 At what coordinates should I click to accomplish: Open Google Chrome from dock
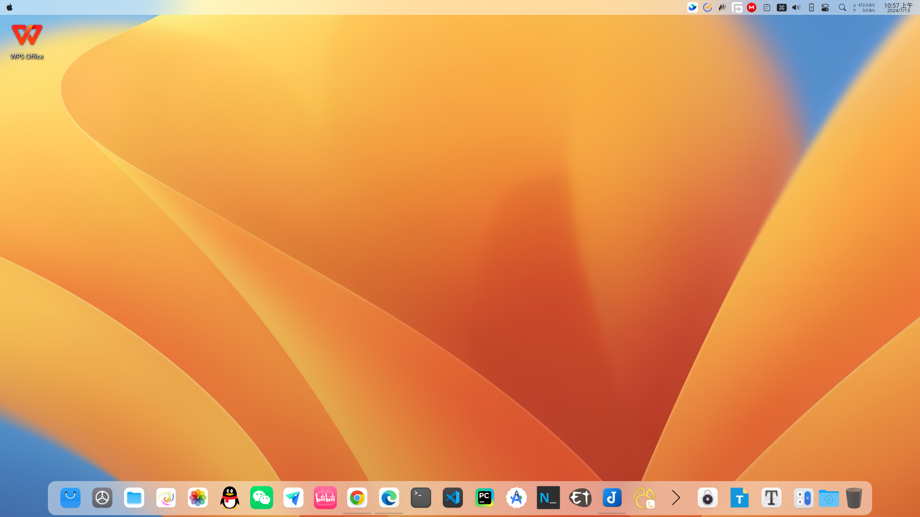(357, 498)
